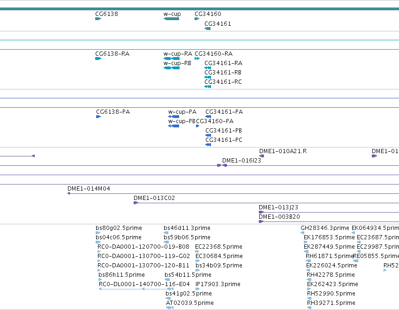Screen dimensions: 399x310
Task: Click the CG34161-PA protein label
Action: pos(224,112)
